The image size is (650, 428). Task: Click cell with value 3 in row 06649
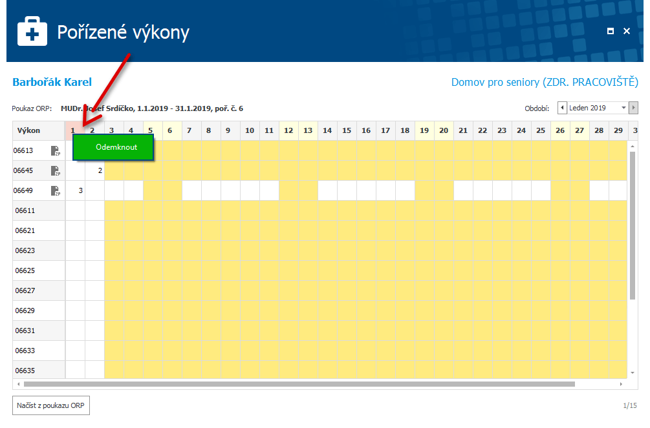(76, 190)
